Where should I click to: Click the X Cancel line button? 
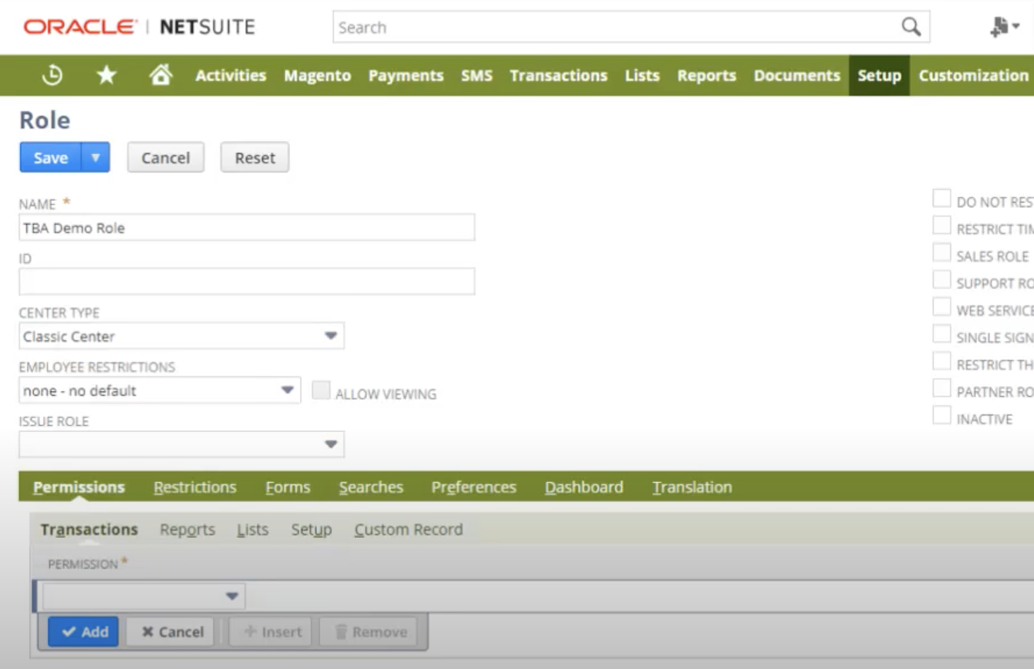(x=172, y=632)
